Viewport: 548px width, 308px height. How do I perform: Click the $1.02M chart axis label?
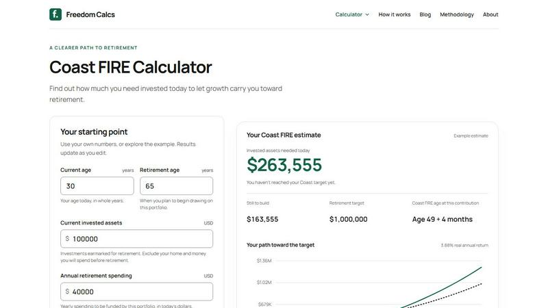click(x=264, y=283)
